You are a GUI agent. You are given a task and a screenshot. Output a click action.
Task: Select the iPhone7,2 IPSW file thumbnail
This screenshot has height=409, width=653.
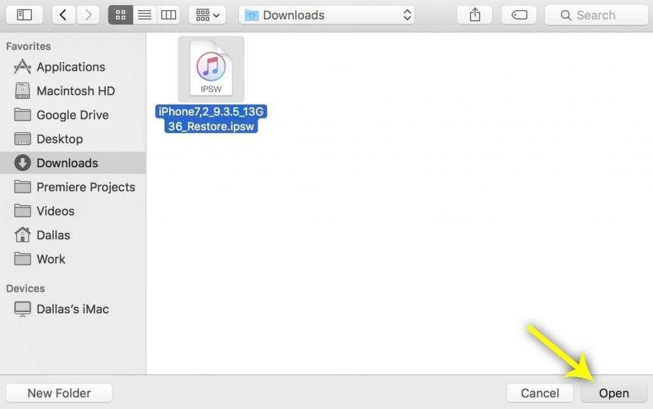[211, 69]
